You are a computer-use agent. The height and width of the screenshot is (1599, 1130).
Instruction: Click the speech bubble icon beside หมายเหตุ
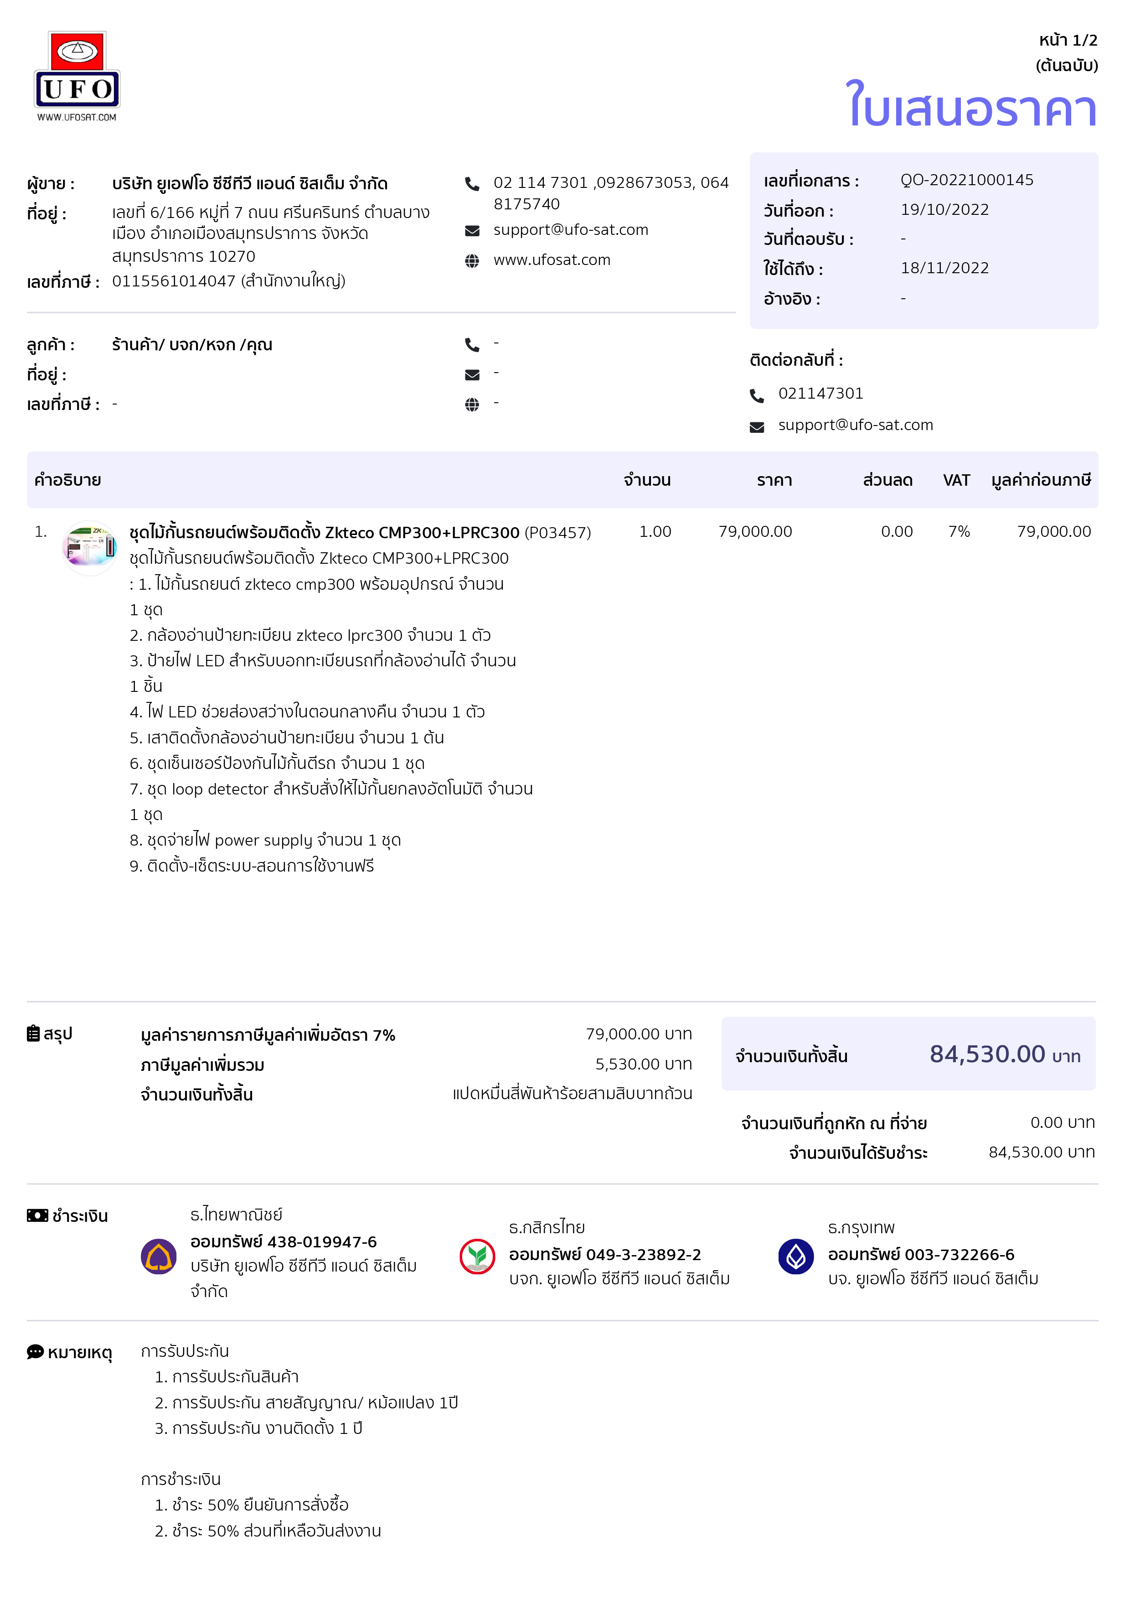(x=35, y=1352)
